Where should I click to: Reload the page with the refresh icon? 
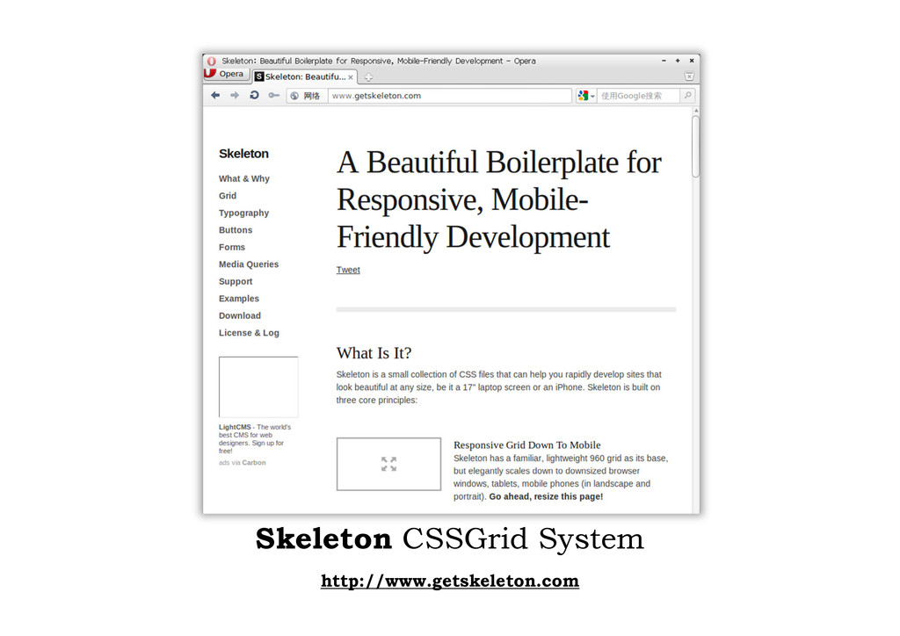coord(254,95)
